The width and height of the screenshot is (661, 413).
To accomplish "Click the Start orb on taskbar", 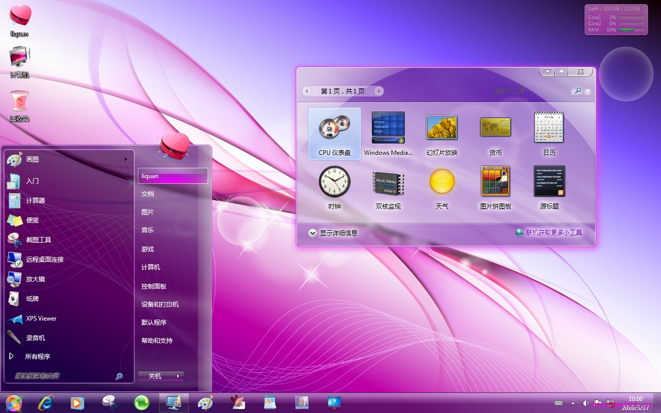I will pyautogui.click(x=13, y=403).
